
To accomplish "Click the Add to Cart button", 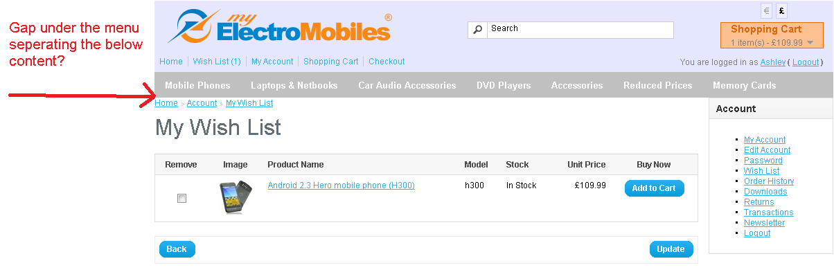I will pos(654,188).
